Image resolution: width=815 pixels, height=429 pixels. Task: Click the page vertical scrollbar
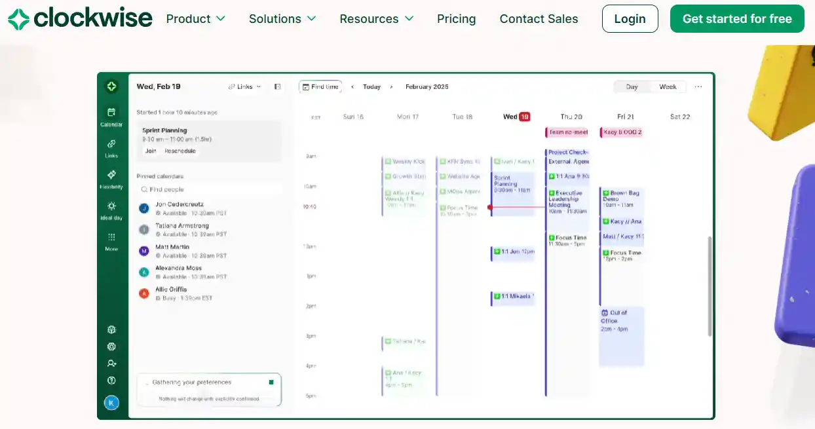pyautogui.click(x=710, y=287)
